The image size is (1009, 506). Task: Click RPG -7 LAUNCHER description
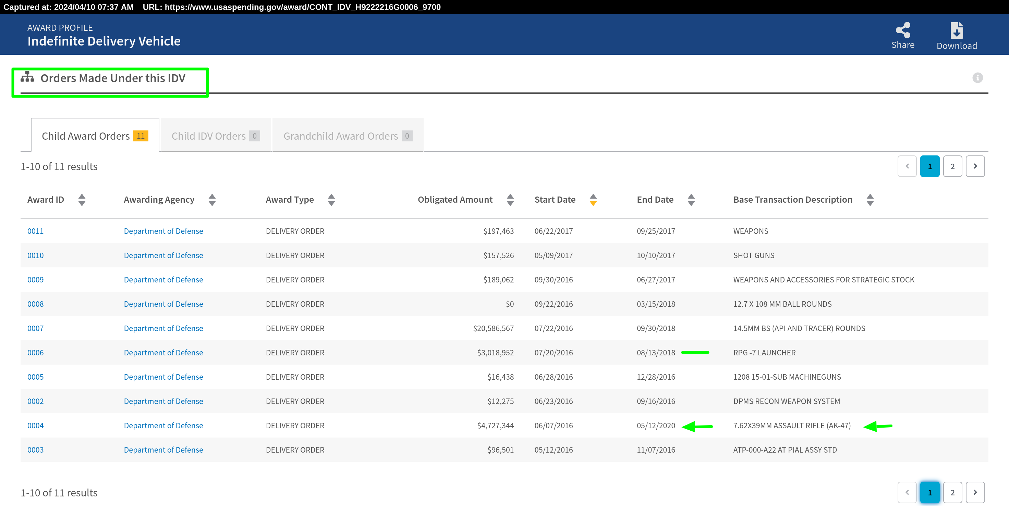(x=764, y=353)
